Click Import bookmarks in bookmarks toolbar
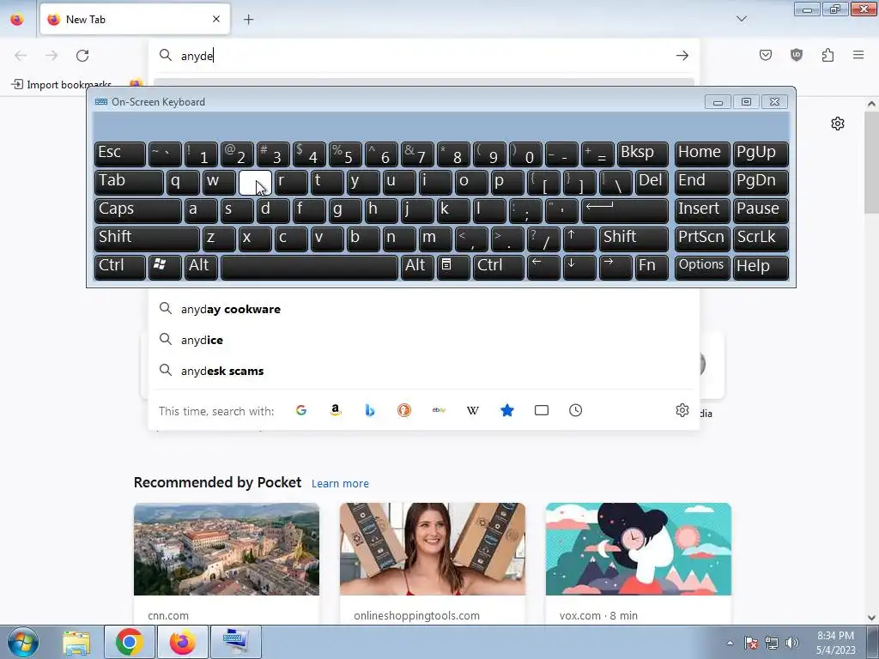The image size is (879, 659). 62,85
